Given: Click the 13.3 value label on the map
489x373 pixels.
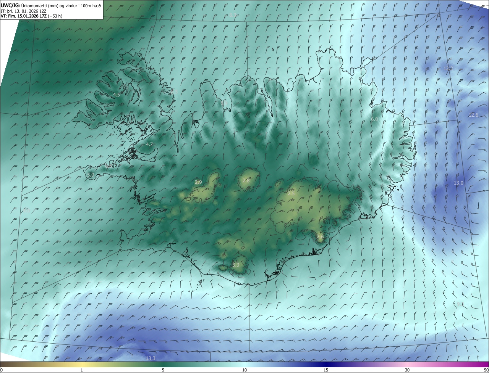Looking at the screenshot, I should point(151,359).
